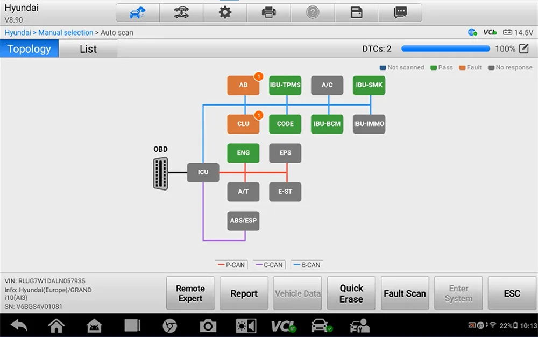
Task: Select the AB fault module
Action: [243, 85]
